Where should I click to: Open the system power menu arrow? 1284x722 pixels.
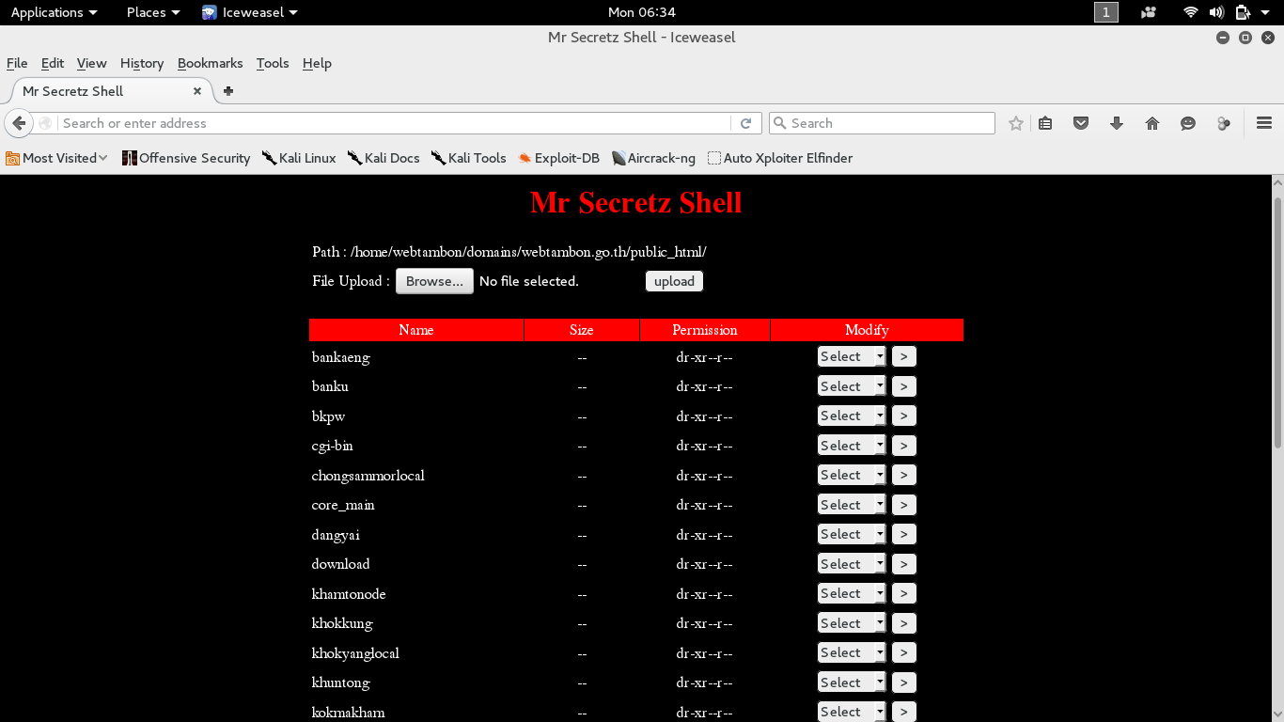[1265, 12]
